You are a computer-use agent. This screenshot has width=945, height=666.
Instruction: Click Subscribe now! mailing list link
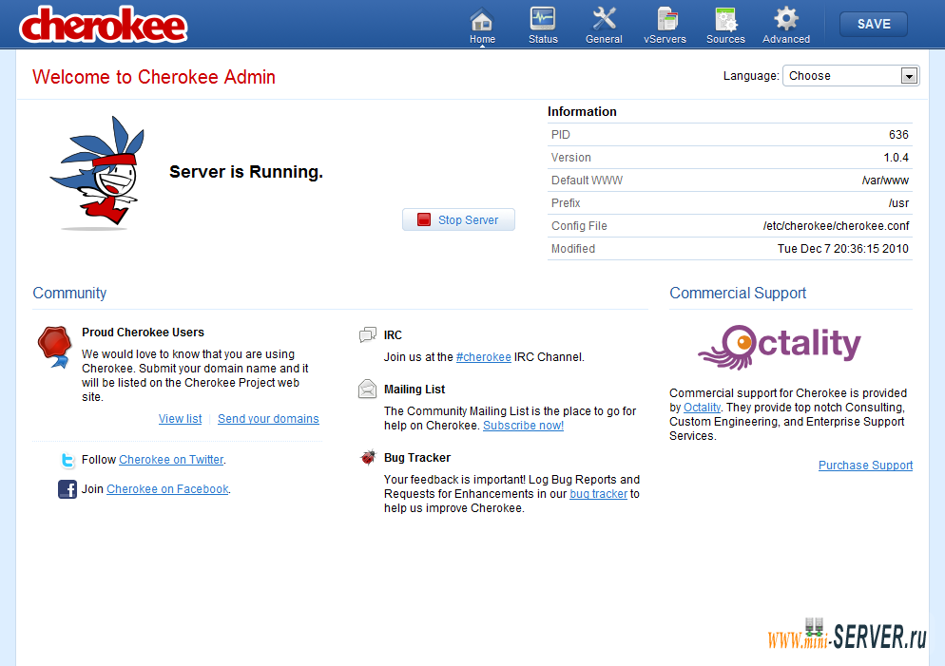tap(523, 426)
